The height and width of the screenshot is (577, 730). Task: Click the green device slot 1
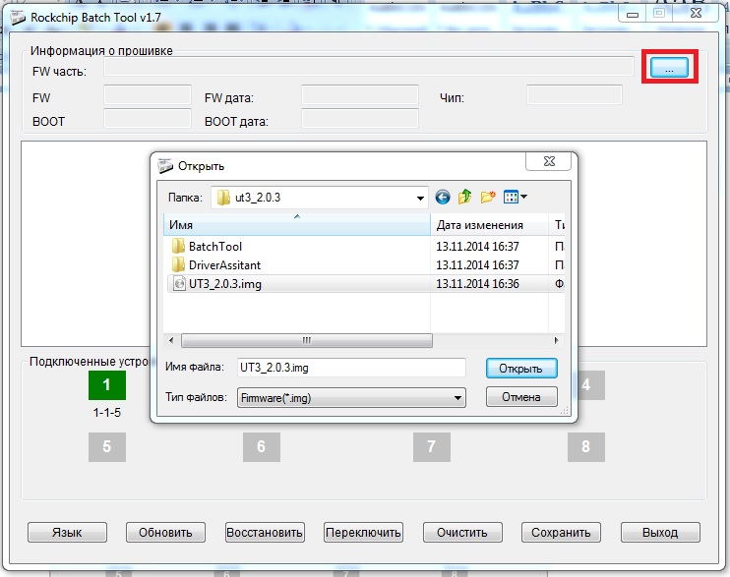(x=106, y=385)
